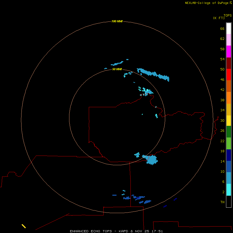The width and height of the screenshot is (233, 233).
Task: Click the yellow dash echo at bottom-left
Action: [x=24, y=226]
